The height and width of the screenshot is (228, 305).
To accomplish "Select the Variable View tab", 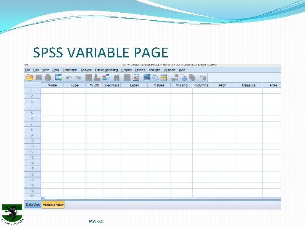I will tap(53, 205).
